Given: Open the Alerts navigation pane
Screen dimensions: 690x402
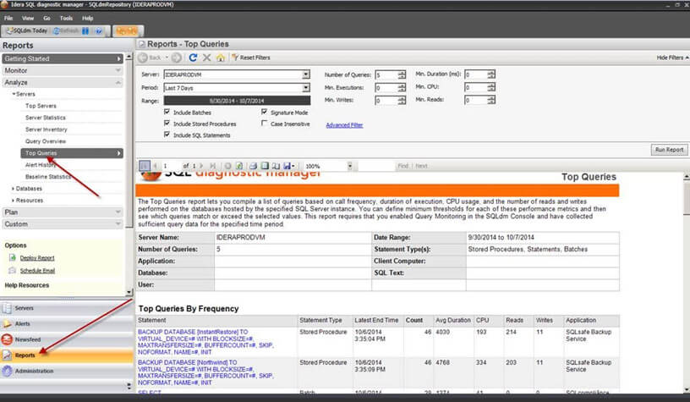Looking at the screenshot, I should coord(66,323).
